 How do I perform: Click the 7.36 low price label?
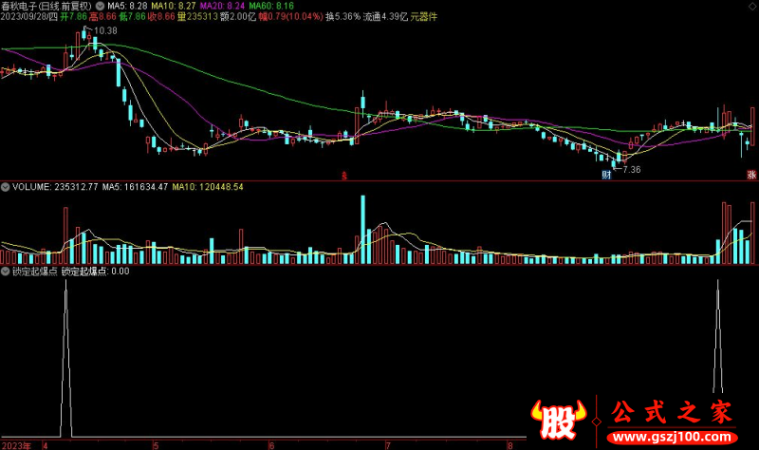tap(631, 169)
